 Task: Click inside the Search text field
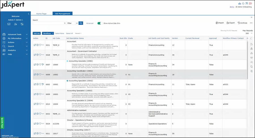47,23
